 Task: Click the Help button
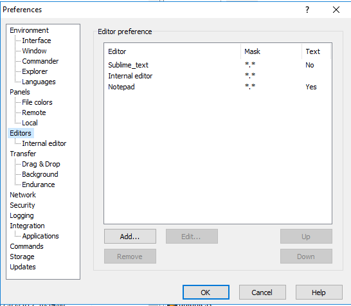[319, 292]
